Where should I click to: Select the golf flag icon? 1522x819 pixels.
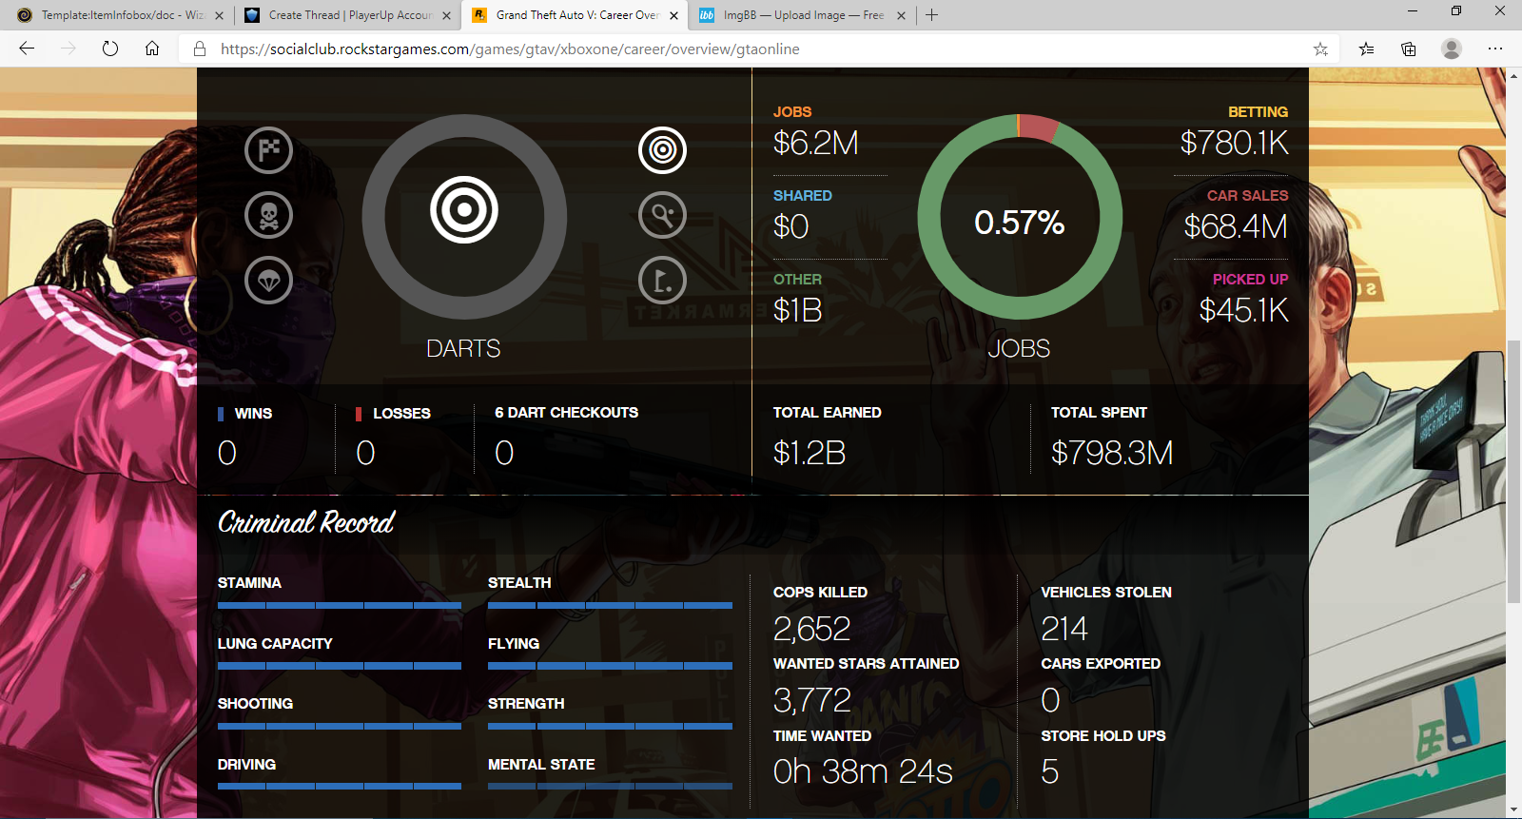coord(662,281)
